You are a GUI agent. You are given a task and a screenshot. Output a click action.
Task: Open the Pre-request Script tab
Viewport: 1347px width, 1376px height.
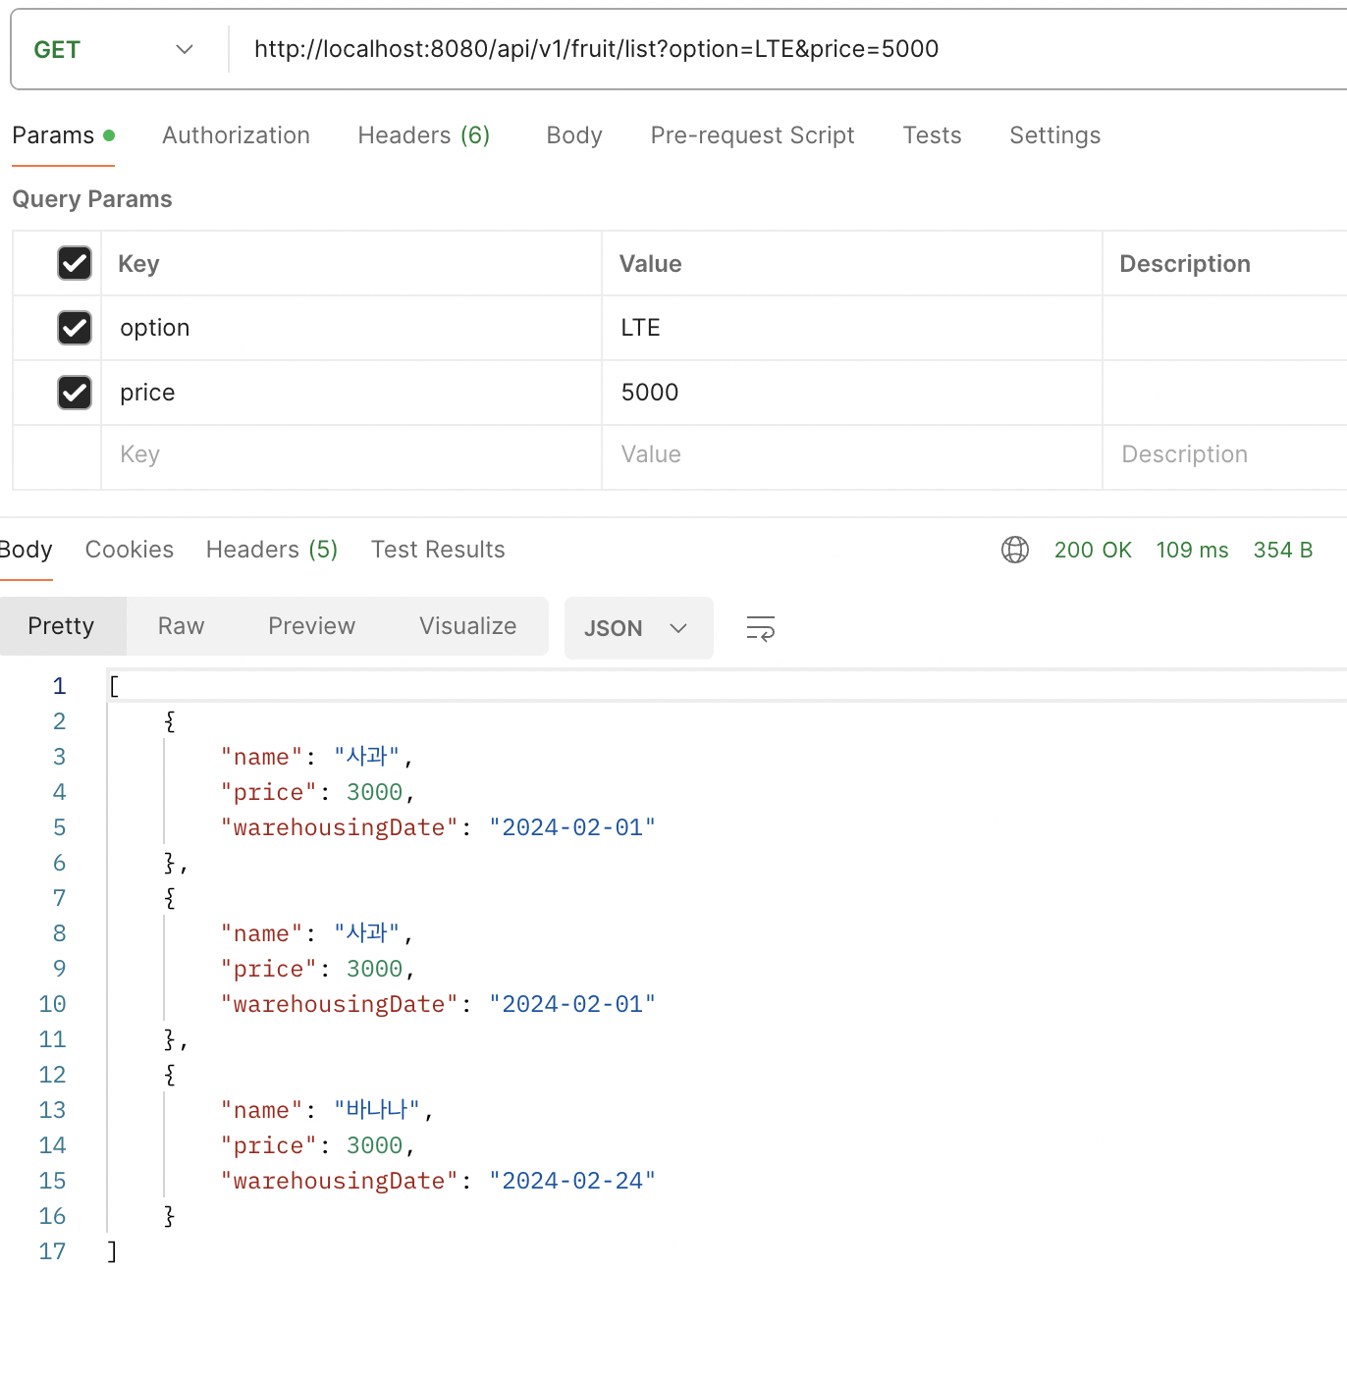(x=752, y=135)
